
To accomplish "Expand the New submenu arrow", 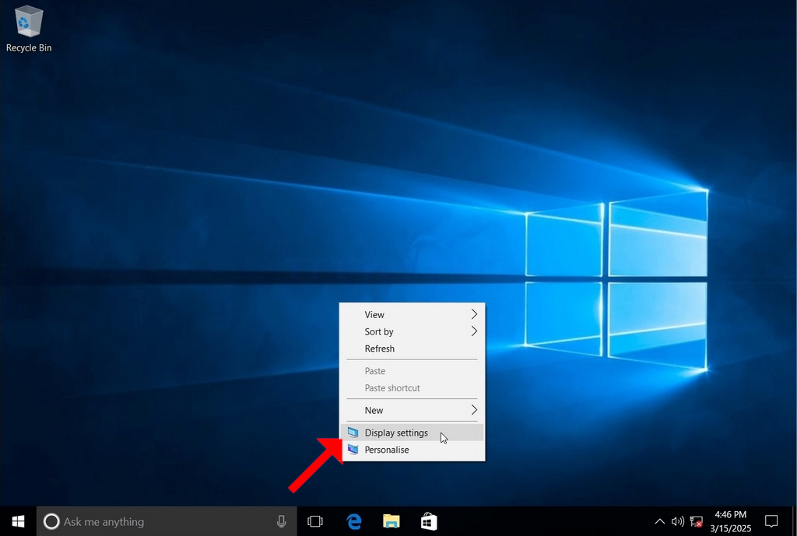I will 474,410.
